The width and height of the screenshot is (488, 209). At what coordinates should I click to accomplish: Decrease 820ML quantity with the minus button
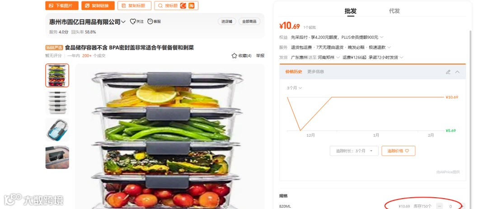coord(440,206)
